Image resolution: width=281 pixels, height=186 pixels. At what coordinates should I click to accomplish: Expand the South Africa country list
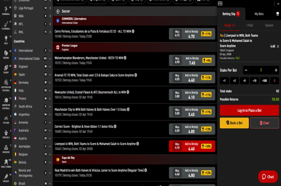point(33,107)
